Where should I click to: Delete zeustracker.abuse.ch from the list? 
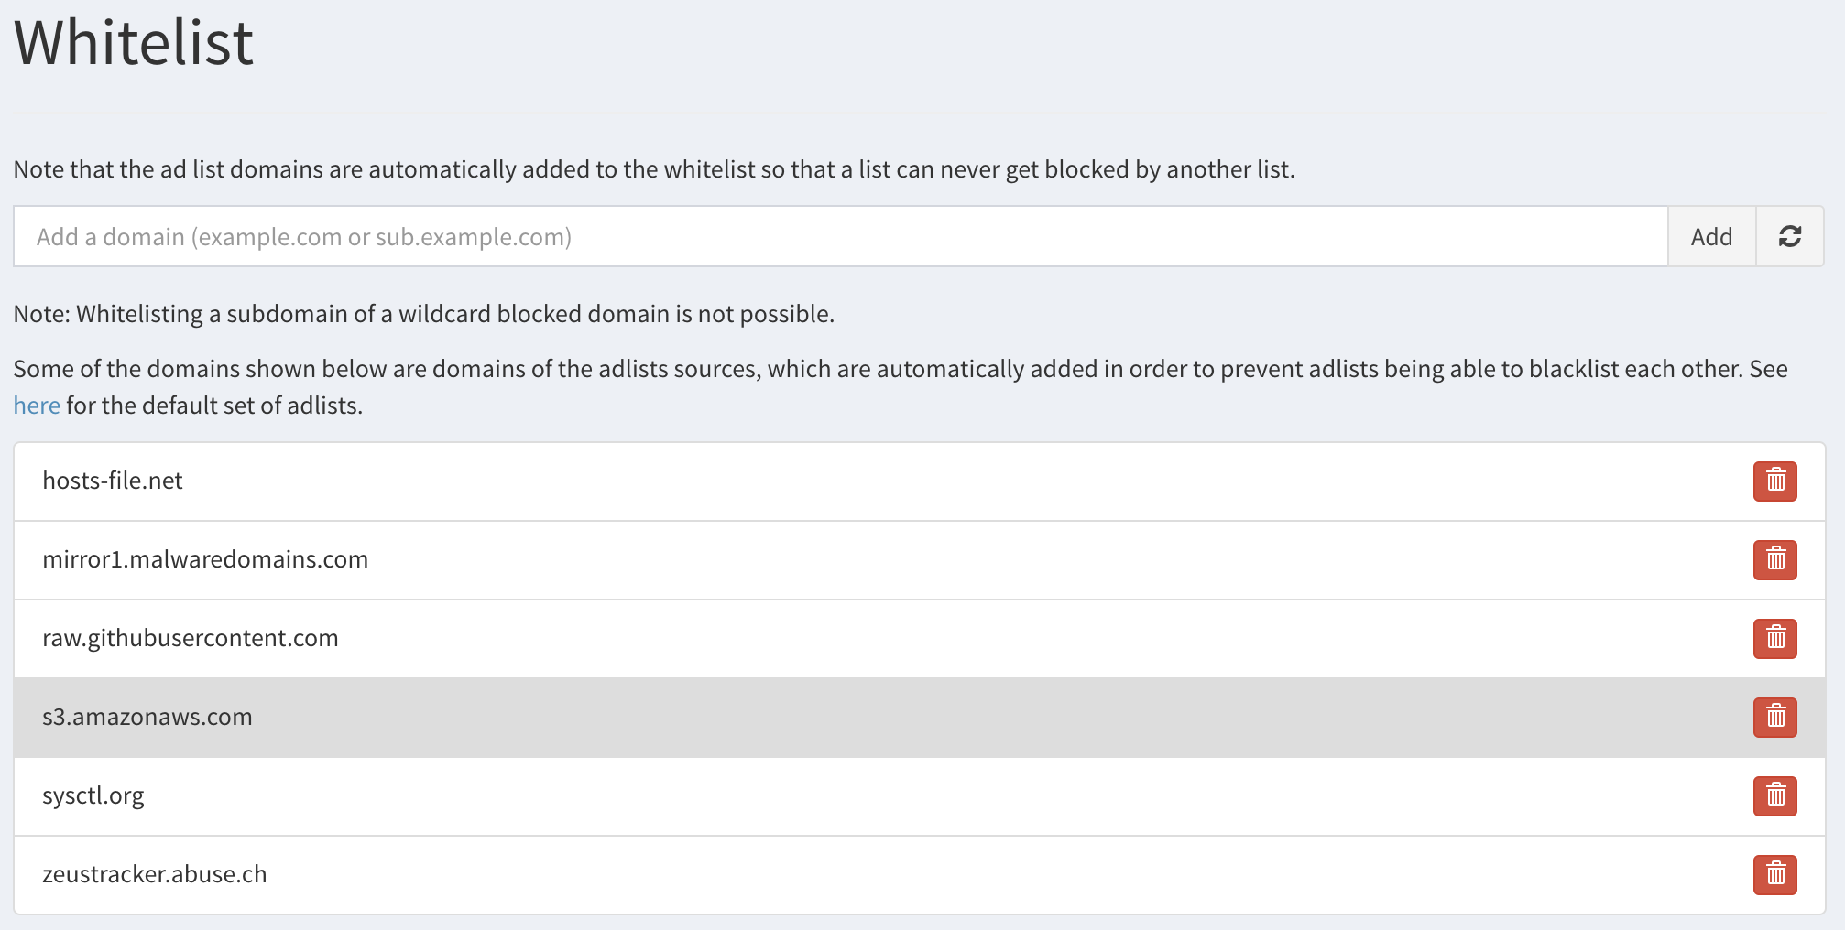[1774, 875]
